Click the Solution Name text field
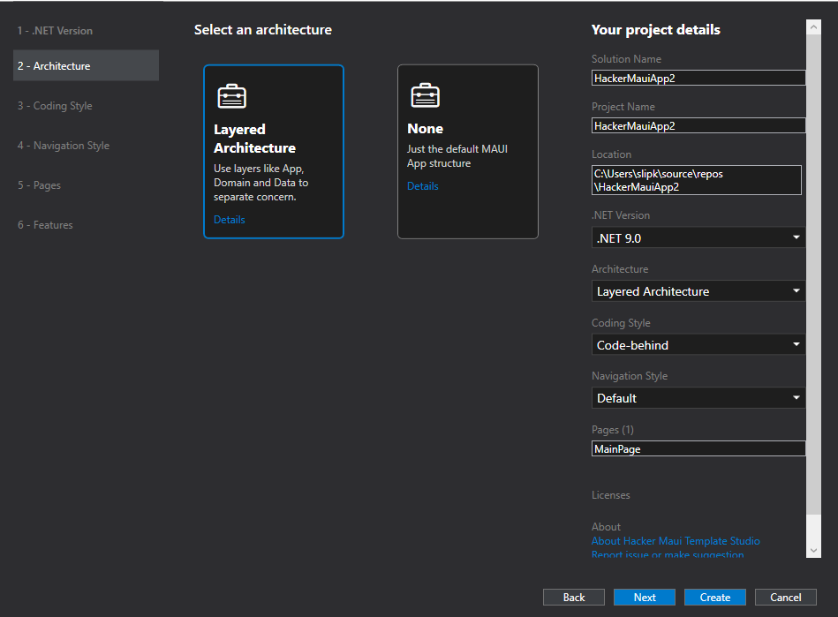Screen dimensions: 838x617 point(698,78)
